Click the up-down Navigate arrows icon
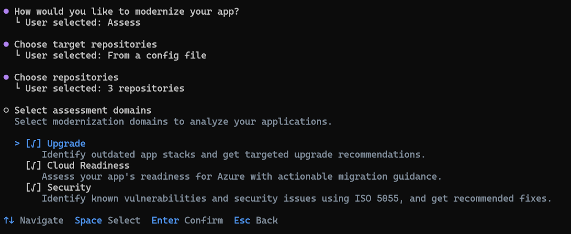The image size is (571, 234). click(x=9, y=221)
